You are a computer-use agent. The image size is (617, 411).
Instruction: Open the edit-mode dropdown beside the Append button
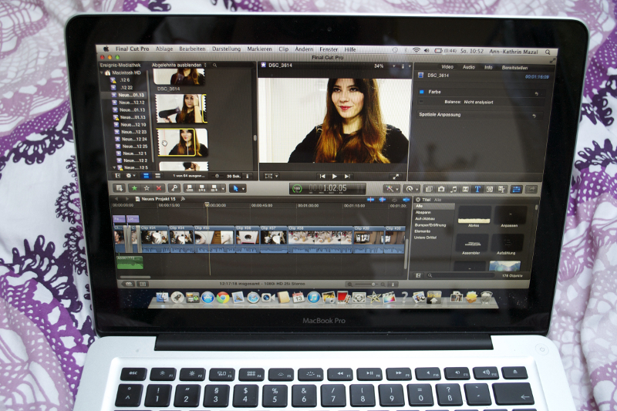223,189
